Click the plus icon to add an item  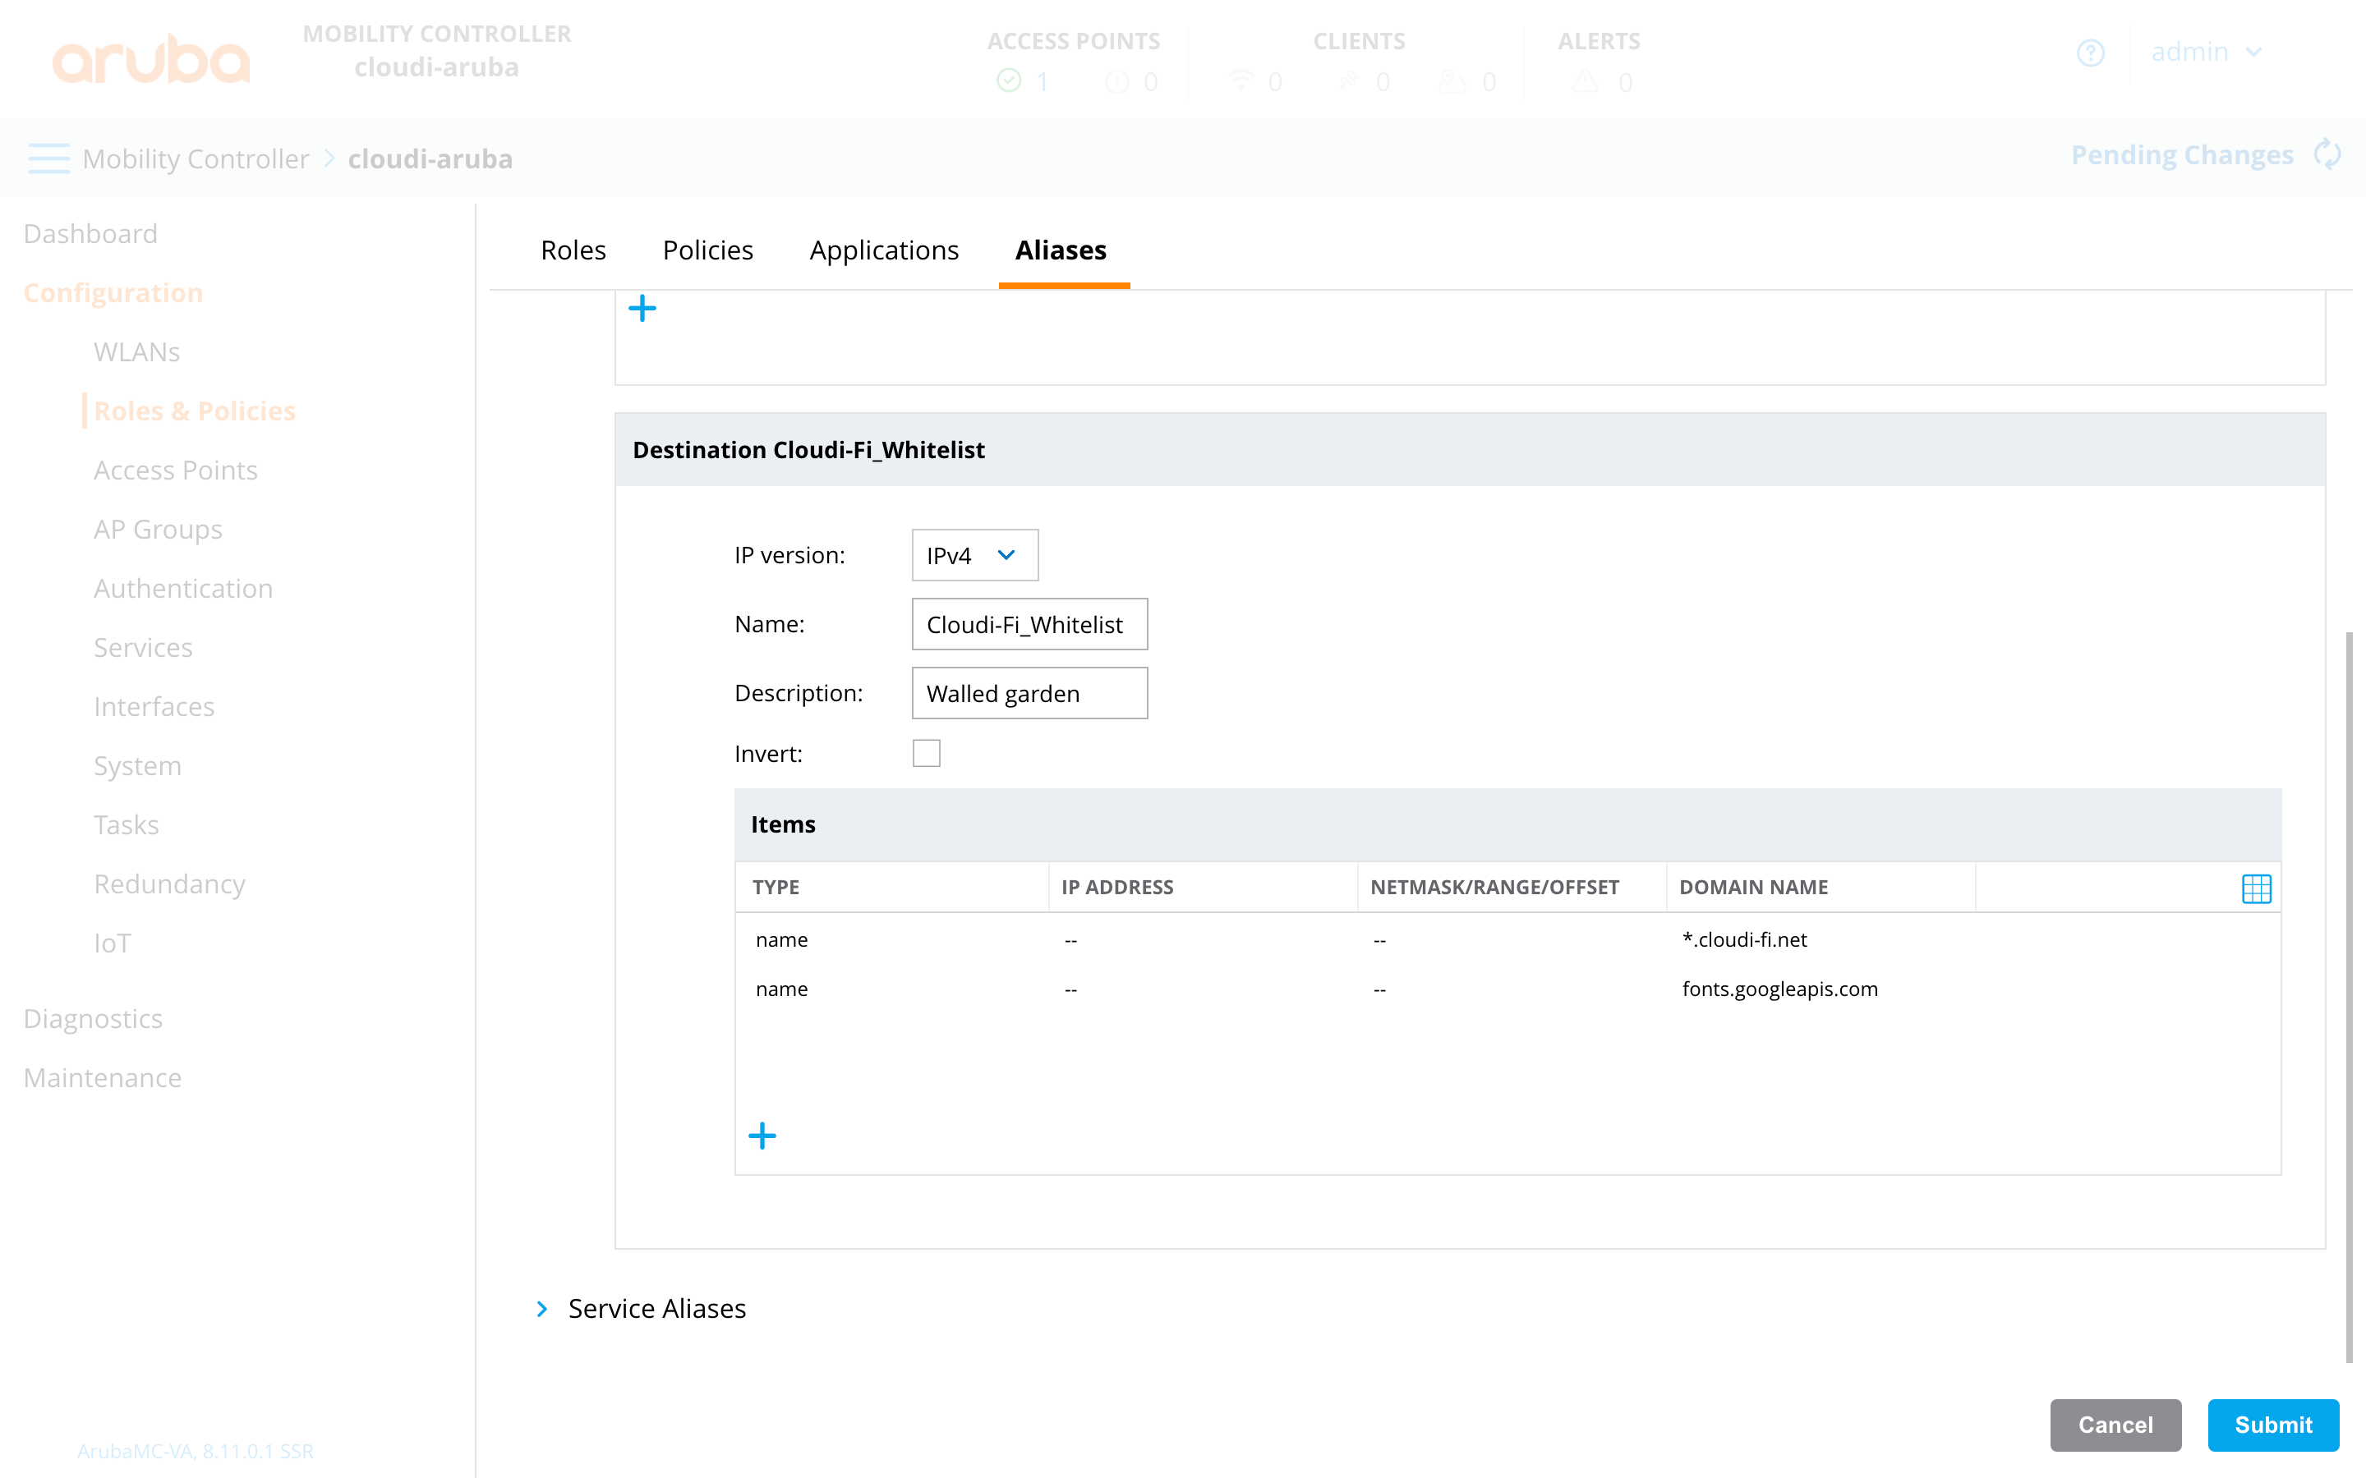click(762, 1135)
